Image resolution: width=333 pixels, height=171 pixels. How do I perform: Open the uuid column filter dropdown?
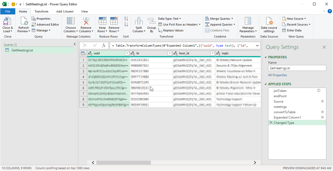127,53
